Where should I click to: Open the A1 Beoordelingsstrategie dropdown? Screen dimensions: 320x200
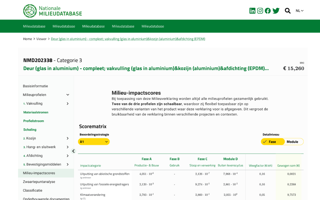[x=94, y=142]
